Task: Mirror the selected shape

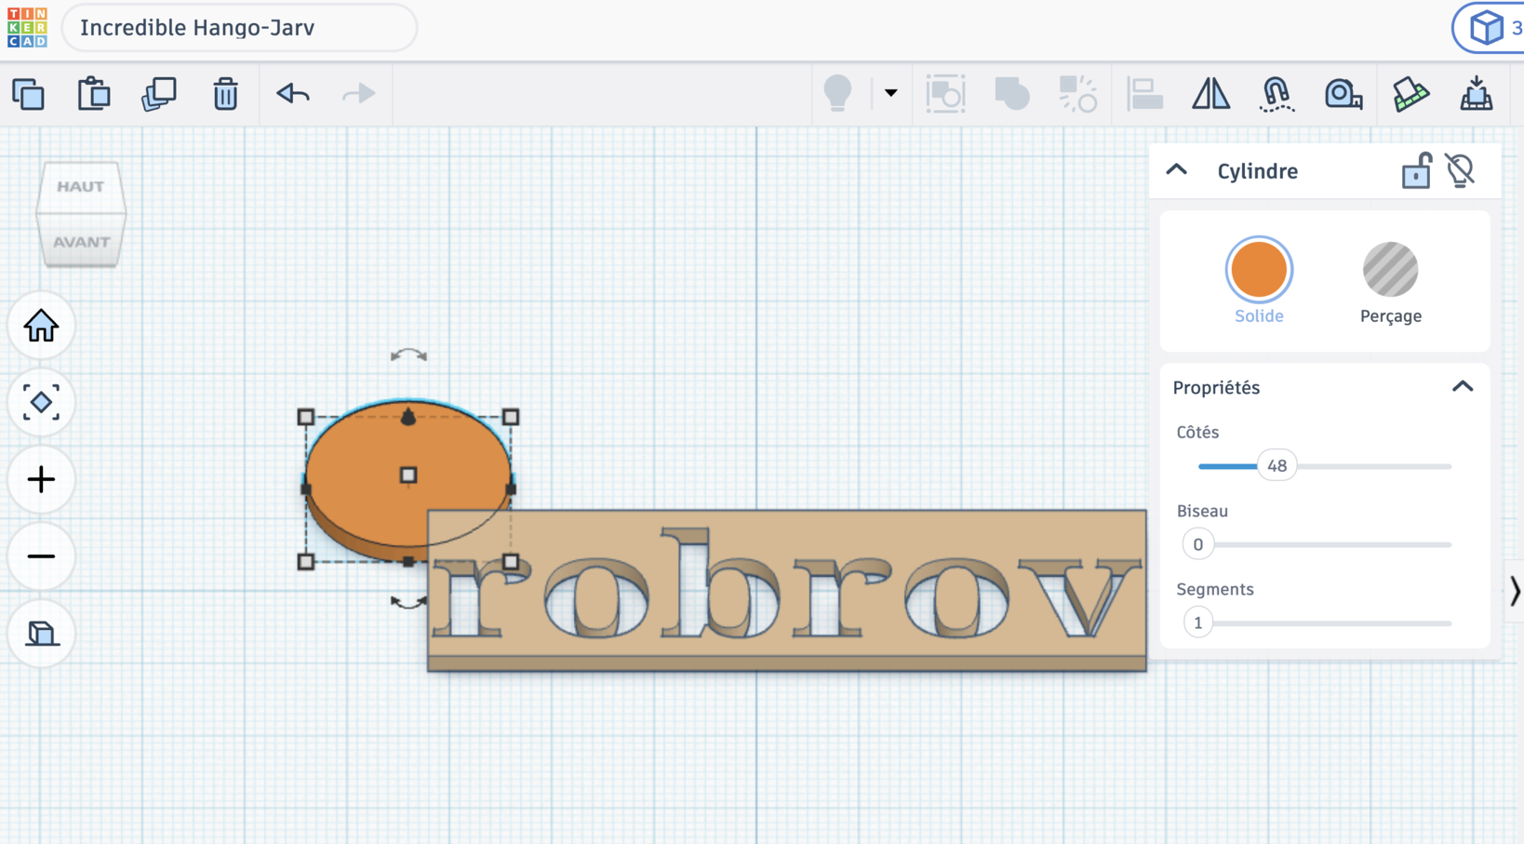Action: [1210, 94]
